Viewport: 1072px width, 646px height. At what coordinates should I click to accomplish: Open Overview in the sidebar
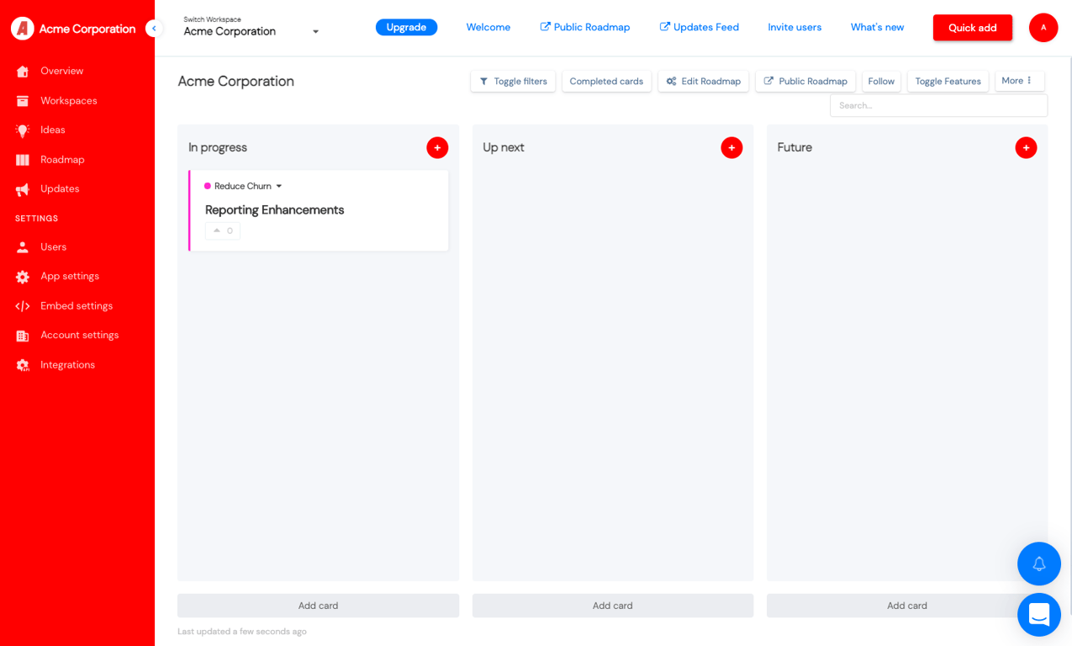tap(61, 71)
